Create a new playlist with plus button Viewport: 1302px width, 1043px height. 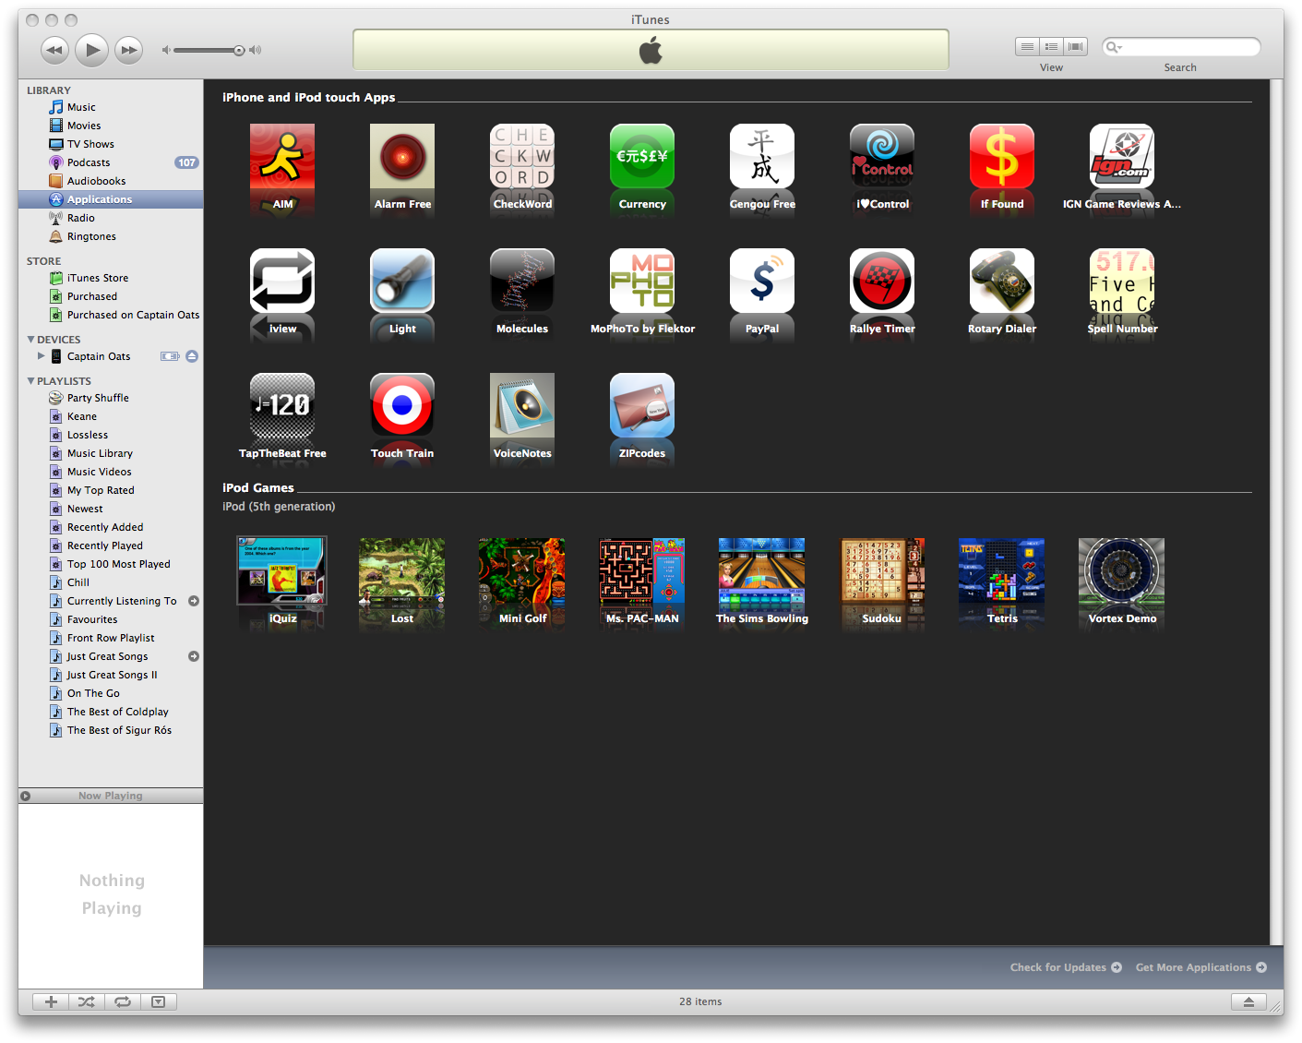pyautogui.click(x=51, y=1001)
